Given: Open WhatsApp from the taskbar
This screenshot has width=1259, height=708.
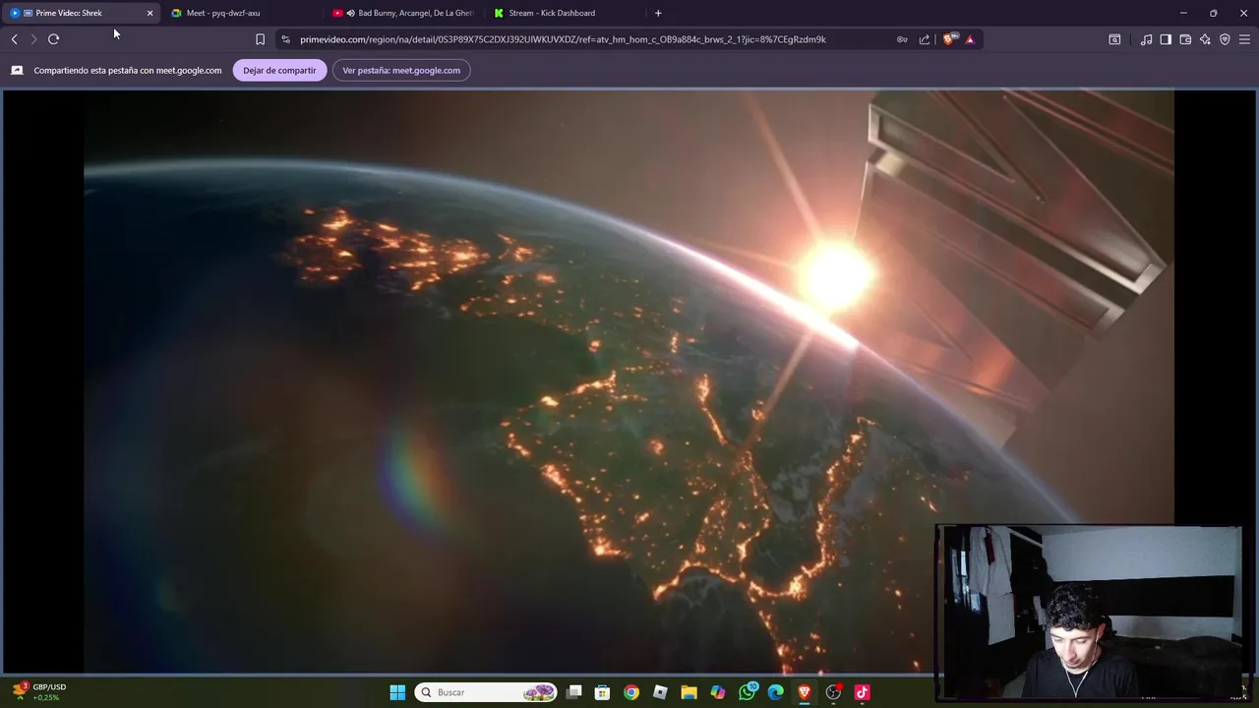Looking at the screenshot, I should click(748, 692).
